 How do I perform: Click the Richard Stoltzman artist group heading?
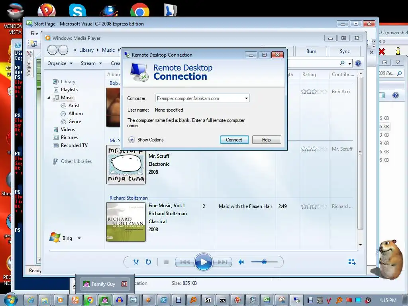pos(129,198)
